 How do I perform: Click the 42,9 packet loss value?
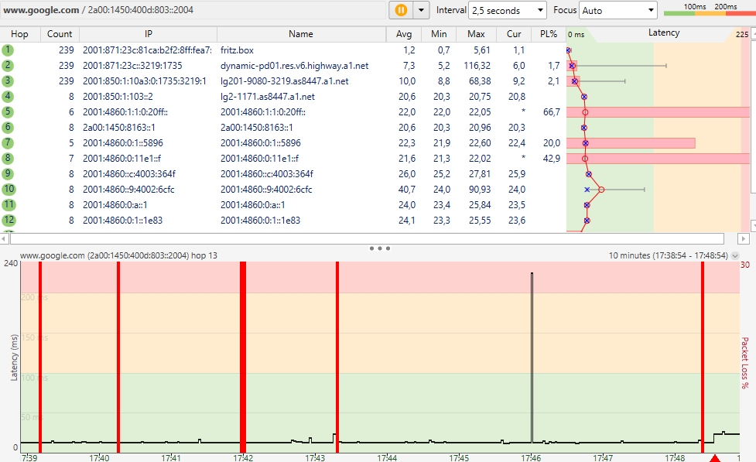[551, 158]
